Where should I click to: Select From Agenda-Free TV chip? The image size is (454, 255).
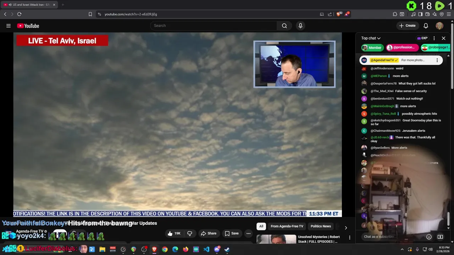287,226
